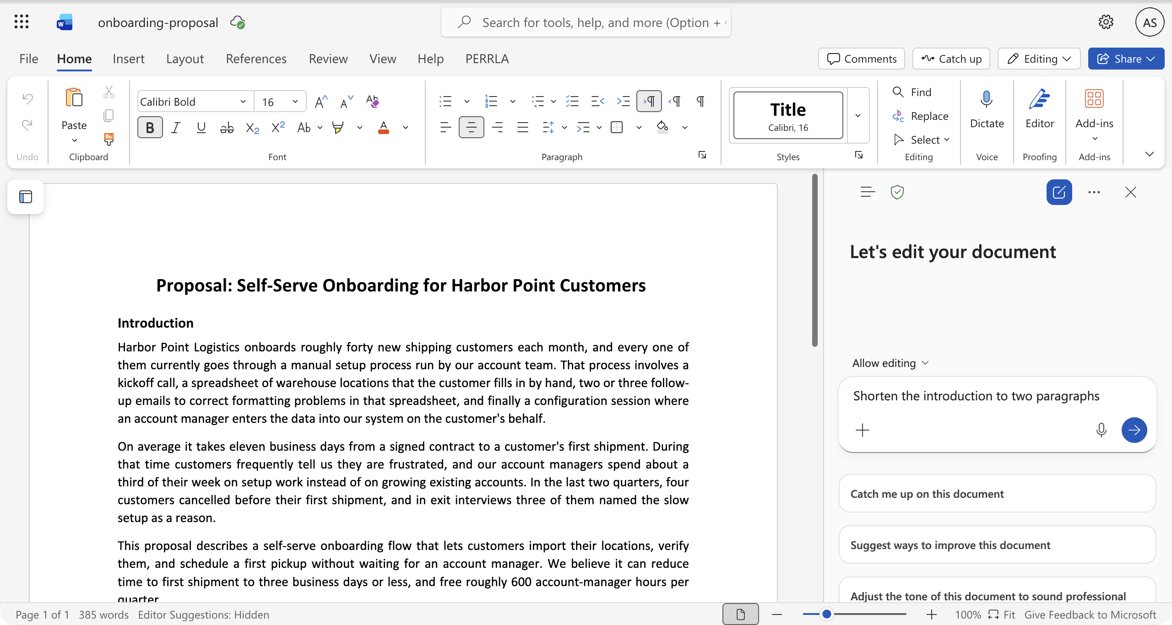The height and width of the screenshot is (625, 1172).
Task: Click Suggest ways to improve this document
Action: (998, 545)
